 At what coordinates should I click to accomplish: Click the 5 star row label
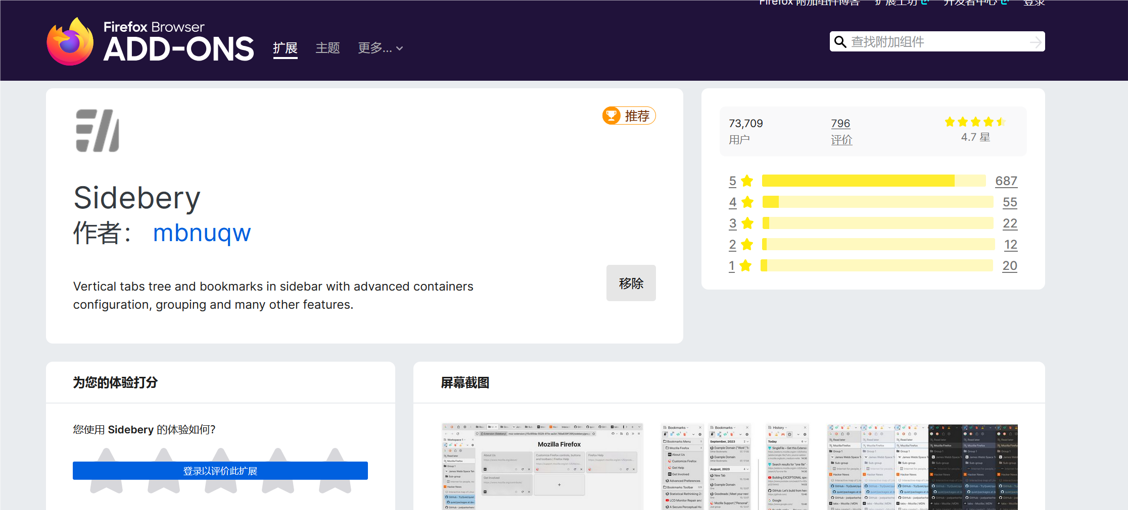point(741,181)
